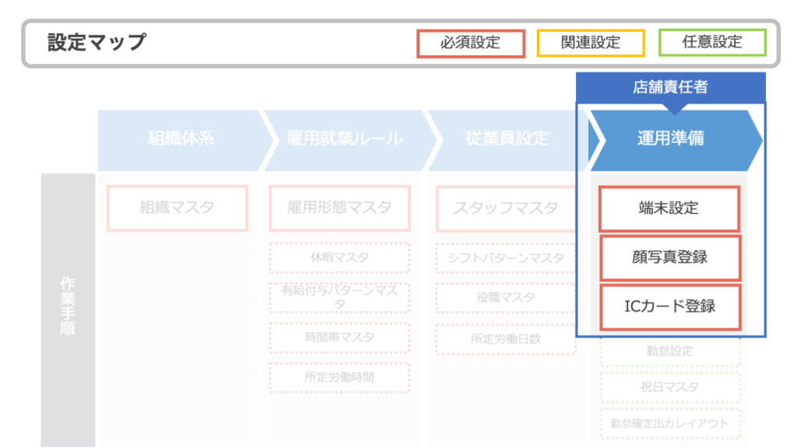Click the 任意設定 green legend box

[x=712, y=43]
